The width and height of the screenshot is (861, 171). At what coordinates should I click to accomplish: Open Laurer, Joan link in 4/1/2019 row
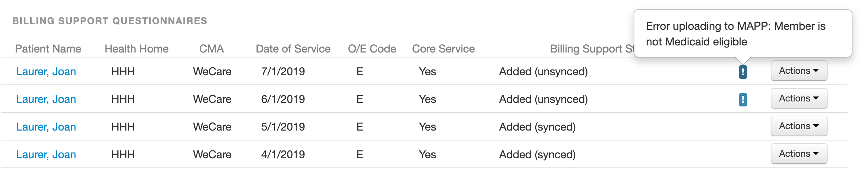click(46, 155)
